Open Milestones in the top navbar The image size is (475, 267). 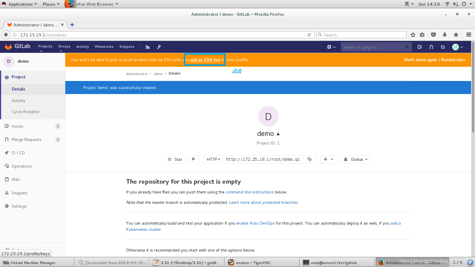click(104, 47)
